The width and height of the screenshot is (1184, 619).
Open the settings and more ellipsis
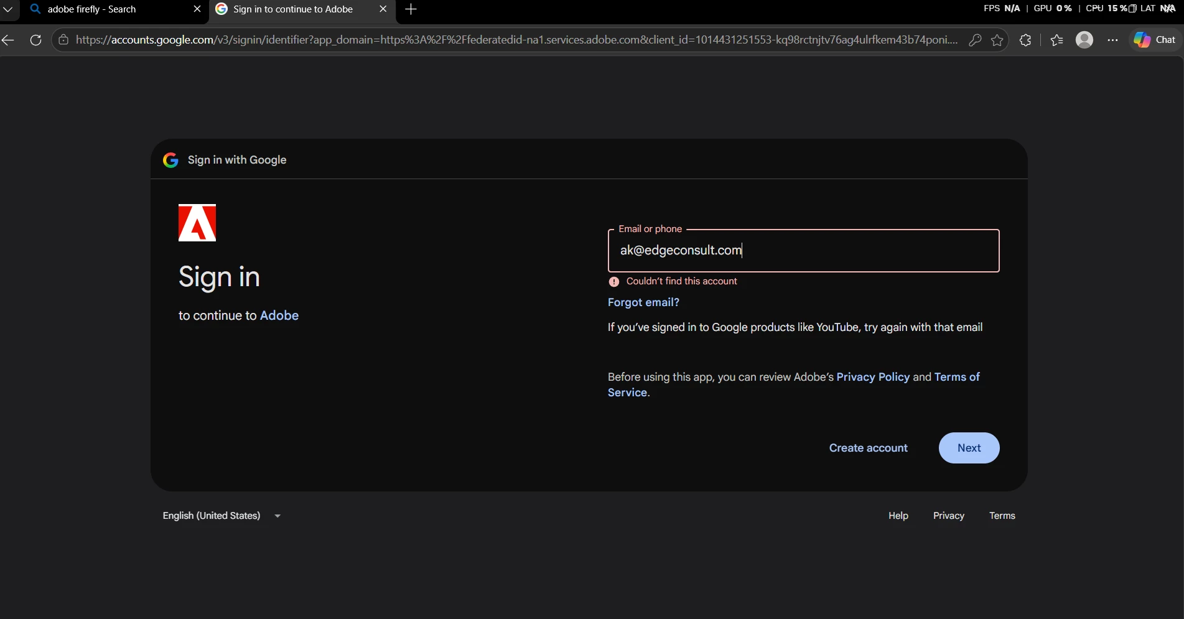pyautogui.click(x=1112, y=40)
